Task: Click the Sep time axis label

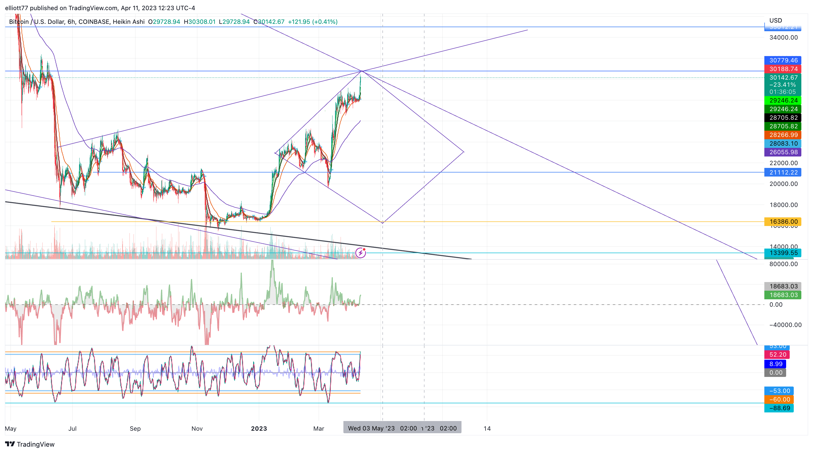Action: coord(135,428)
